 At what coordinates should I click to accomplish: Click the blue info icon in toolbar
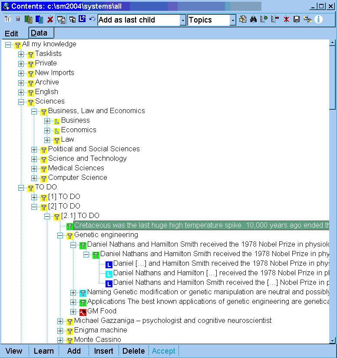pos(319,20)
